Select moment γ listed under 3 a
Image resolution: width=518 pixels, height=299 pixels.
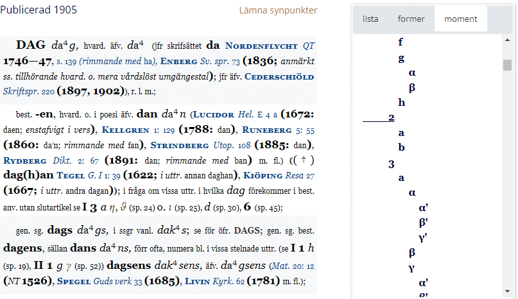pyautogui.click(x=411, y=268)
